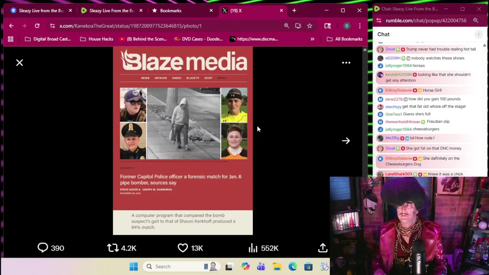Click the search icon in chat popup window

pos(476,21)
